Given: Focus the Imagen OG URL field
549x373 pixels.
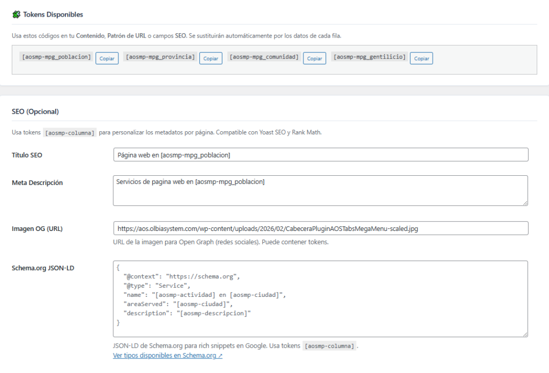Looking at the screenshot, I should point(320,228).
